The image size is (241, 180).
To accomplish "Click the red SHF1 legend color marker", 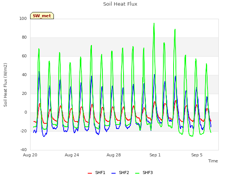I will [90, 173].
